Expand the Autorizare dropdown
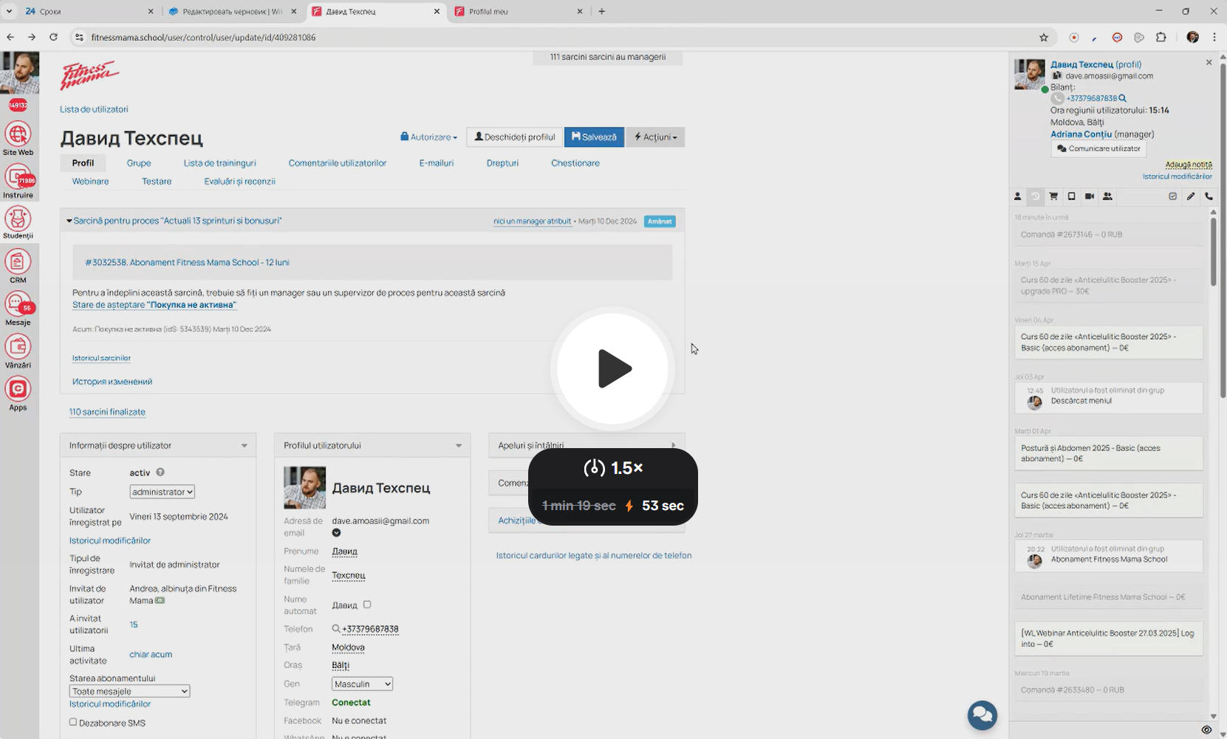Image resolution: width=1227 pixels, height=739 pixels. point(428,137)
